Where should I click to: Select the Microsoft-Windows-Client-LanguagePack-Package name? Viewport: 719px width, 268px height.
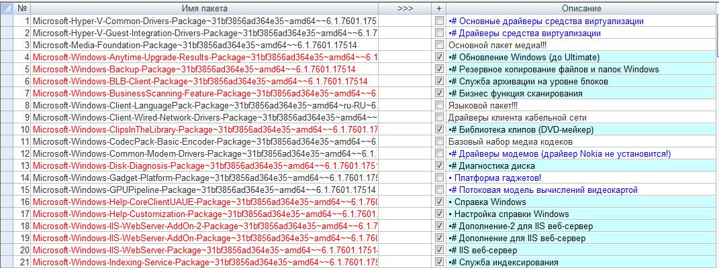[205, 106]
